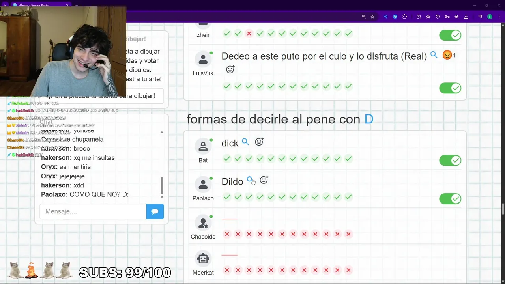Screen dimensions: 505x284
Task: Click the chat scroll-down arrow
Action: click(x=162, y=197)
